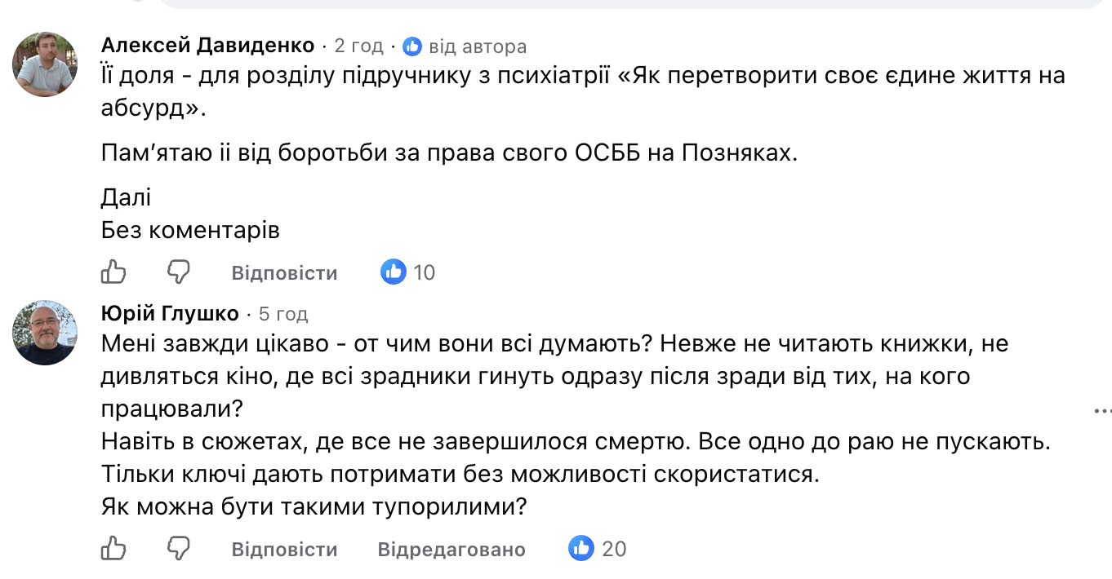The width and height of the screenshot is (1112, 579).
Task: Visit Алексей Давиденко's profile via his name
Action: pos(207,46)
